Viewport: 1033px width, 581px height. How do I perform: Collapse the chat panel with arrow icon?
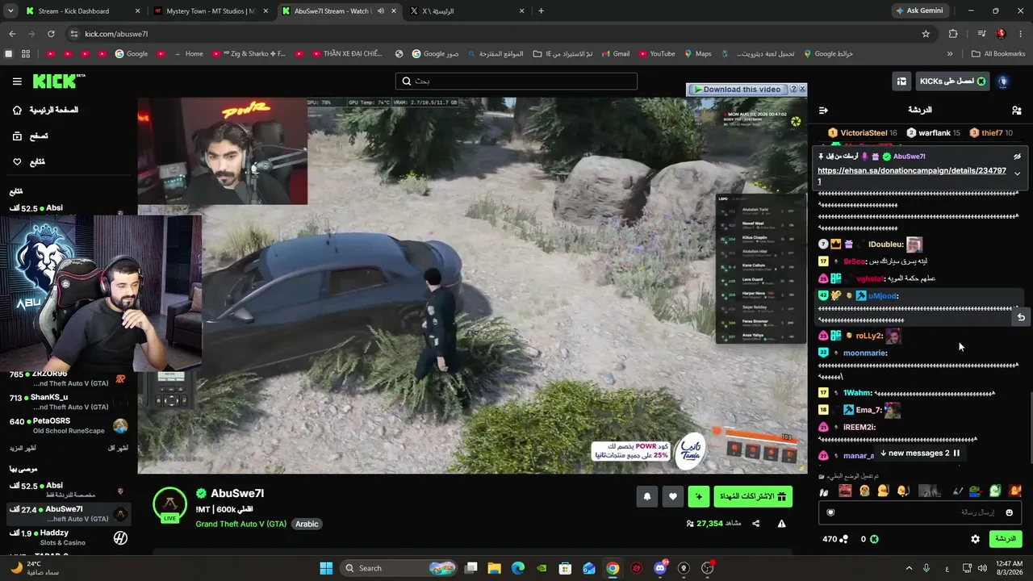coord(823,110)
